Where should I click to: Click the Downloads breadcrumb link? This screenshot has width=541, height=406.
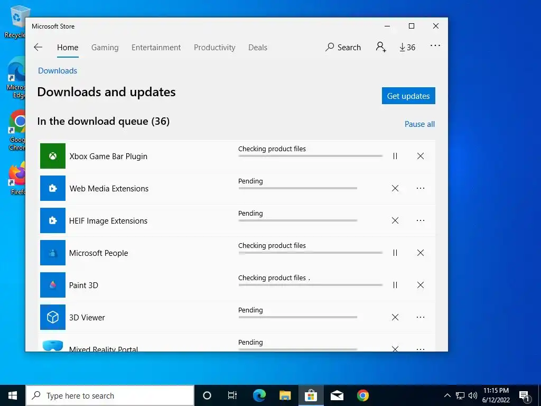(58, 70)
